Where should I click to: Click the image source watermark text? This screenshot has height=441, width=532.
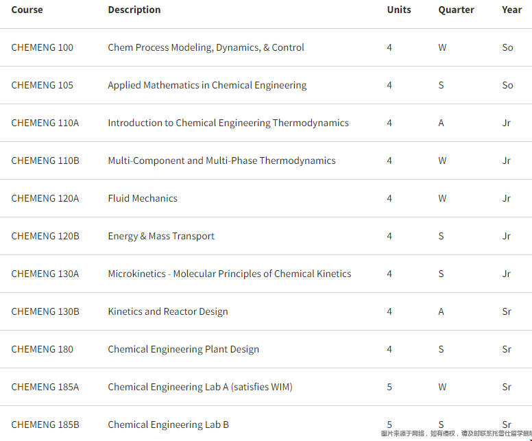(456, 433)
